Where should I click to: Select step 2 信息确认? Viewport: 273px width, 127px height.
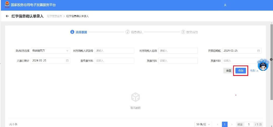pos(134,32)
